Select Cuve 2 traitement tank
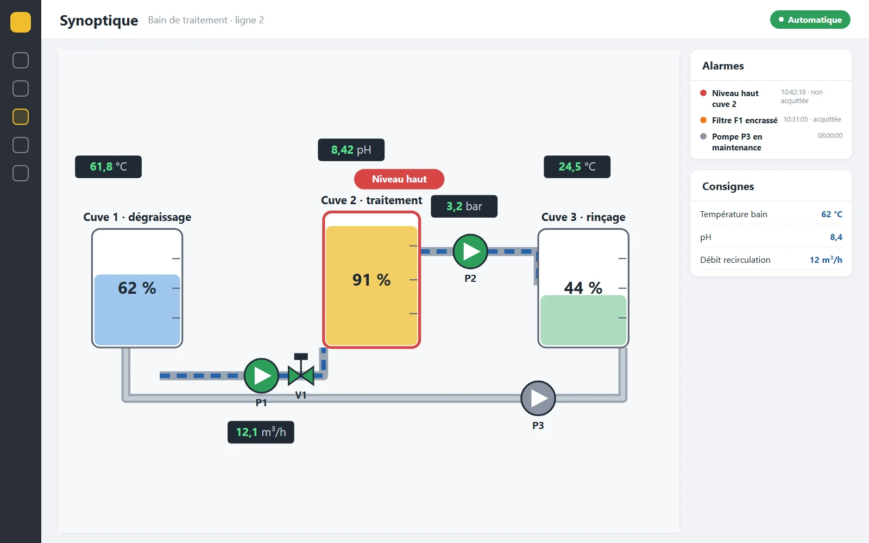Viewport: 869px width, 543px height. pyautogui.click(x=371, y=280)
